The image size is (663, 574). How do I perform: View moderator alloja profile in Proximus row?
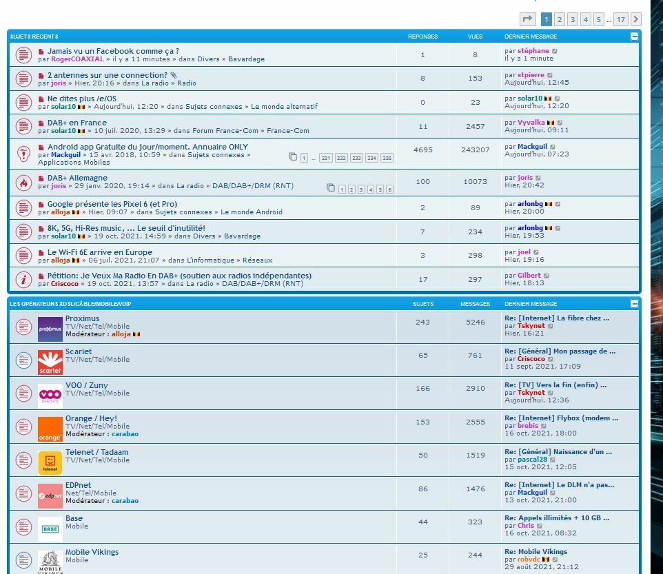point(121,334)
